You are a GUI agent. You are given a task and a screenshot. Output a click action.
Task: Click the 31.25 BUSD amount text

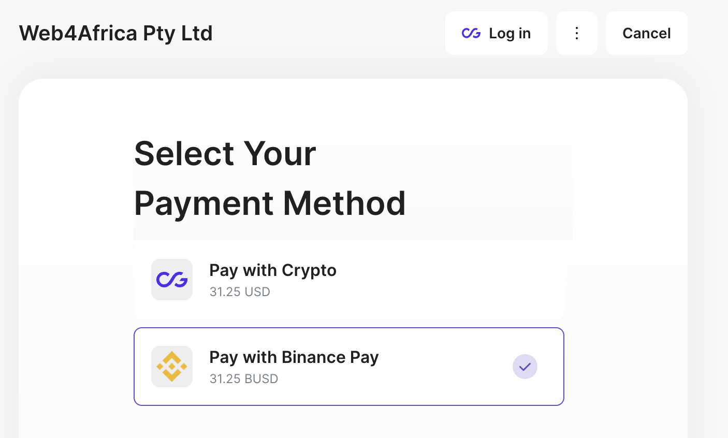click(x=243, y=378)
